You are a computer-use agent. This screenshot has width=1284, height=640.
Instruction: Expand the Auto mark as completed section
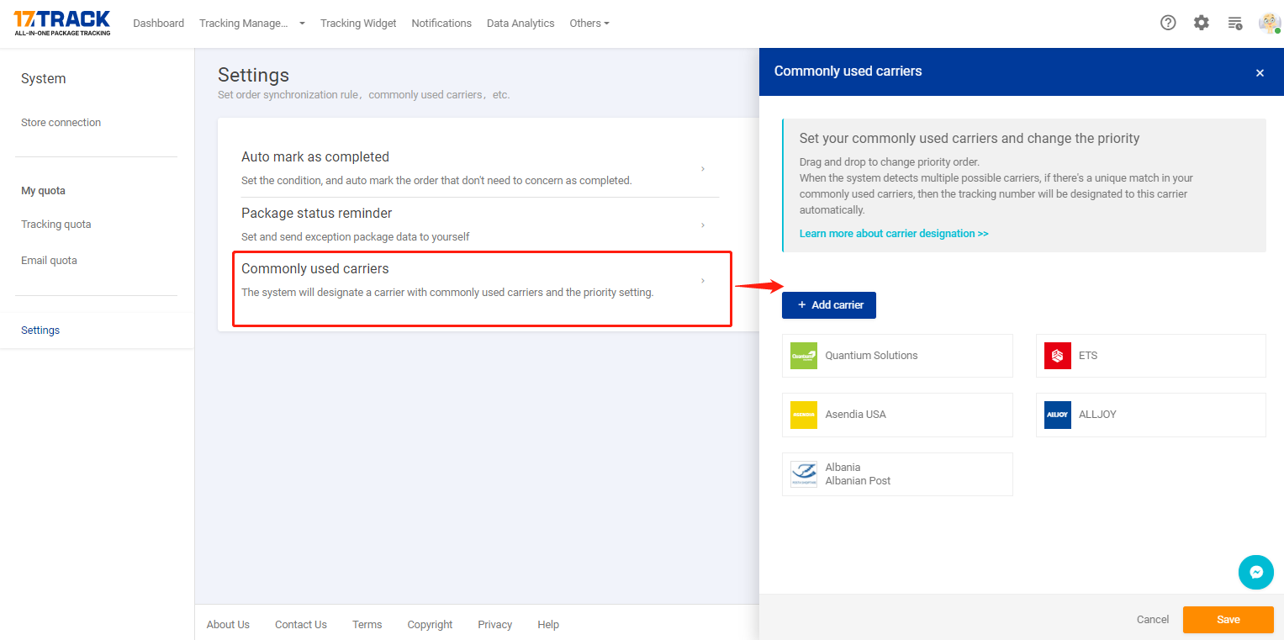[480, 167]
